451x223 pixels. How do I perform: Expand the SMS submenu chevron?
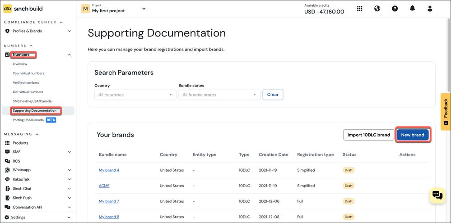70,152
